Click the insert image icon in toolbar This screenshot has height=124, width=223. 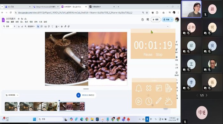[46, 26]
